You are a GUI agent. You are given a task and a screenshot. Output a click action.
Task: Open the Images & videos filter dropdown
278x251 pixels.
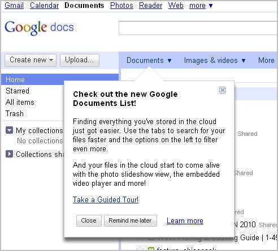point(215,60)
